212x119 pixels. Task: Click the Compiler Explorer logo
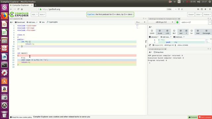click(19, 15)
